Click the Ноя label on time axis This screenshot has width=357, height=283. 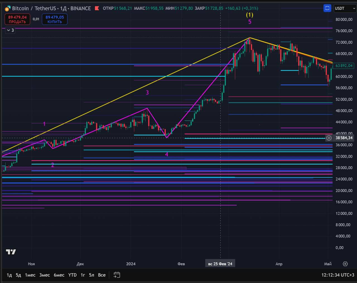pyautogui.click(x=31, y=264)
